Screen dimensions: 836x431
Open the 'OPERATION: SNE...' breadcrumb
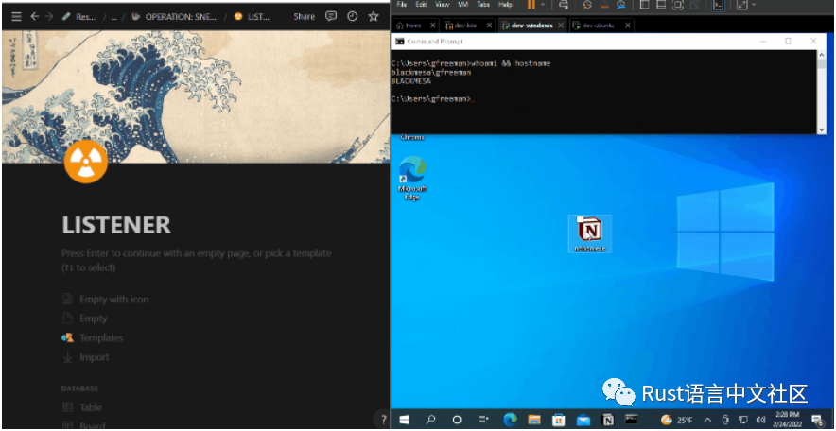pos(174,16)
